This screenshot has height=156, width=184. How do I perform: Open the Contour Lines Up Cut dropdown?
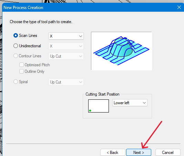pyautogui.click(x=66, y=56)
